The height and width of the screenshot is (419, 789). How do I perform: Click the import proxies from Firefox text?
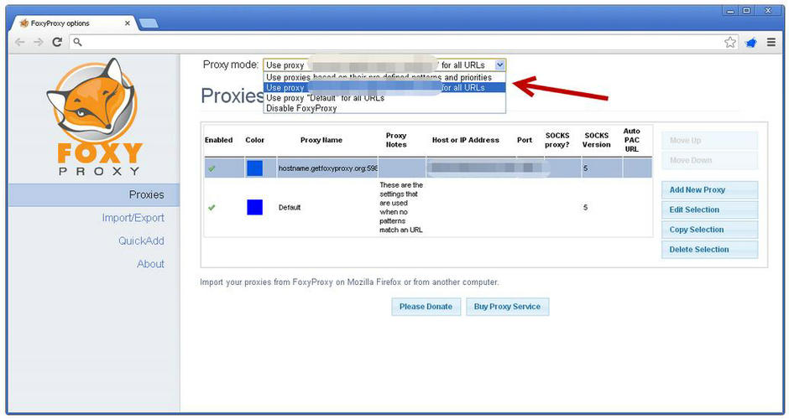tap(349, 282)
